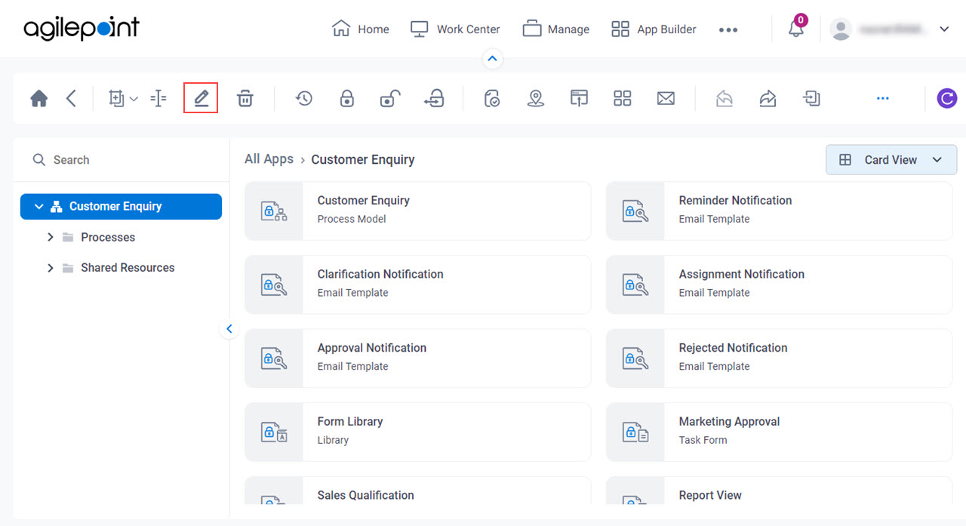Click the delete trash icon
Viewport: 966px width, 526px height.
[x=245, y=98]
